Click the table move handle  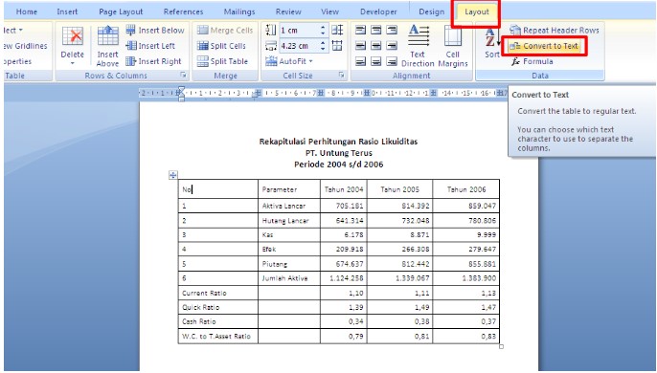click(172, 175)
